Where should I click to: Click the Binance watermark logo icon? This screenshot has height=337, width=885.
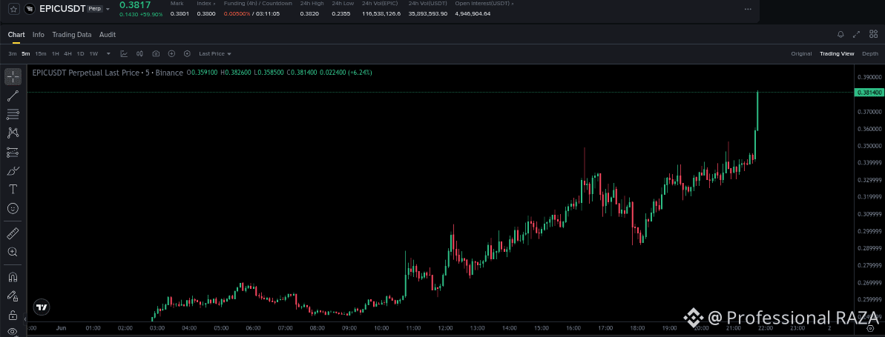click(693, 317)
